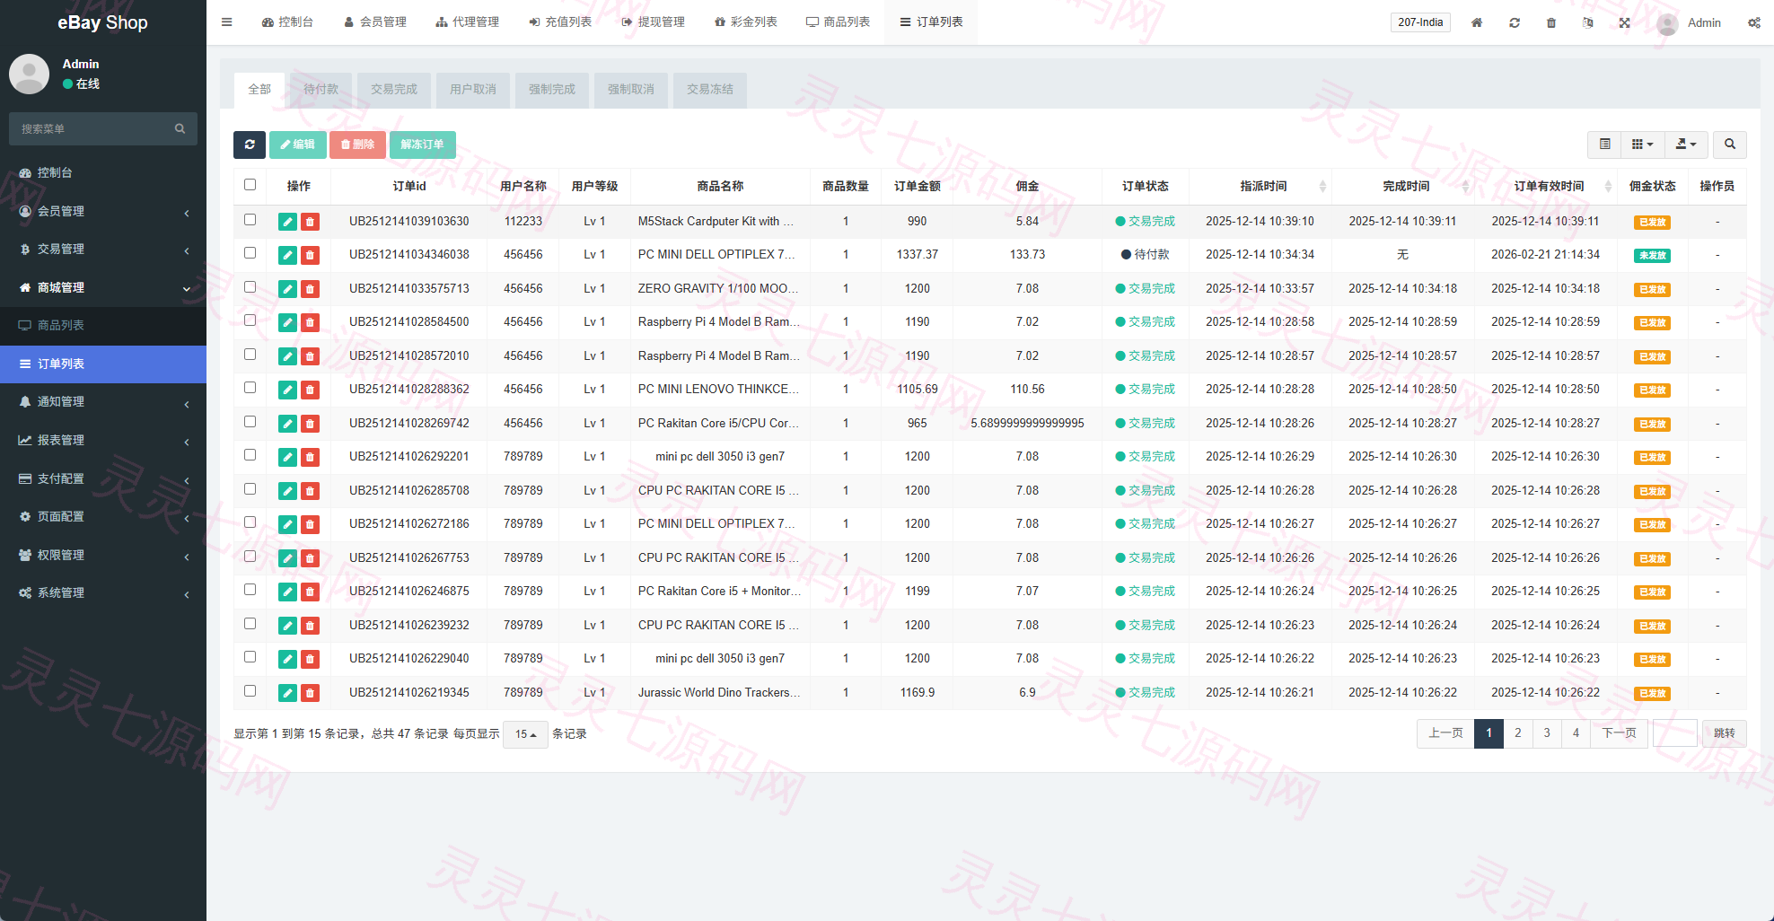Click the top bar refresh icon
1774x921 pixels.
[1515, 22]
